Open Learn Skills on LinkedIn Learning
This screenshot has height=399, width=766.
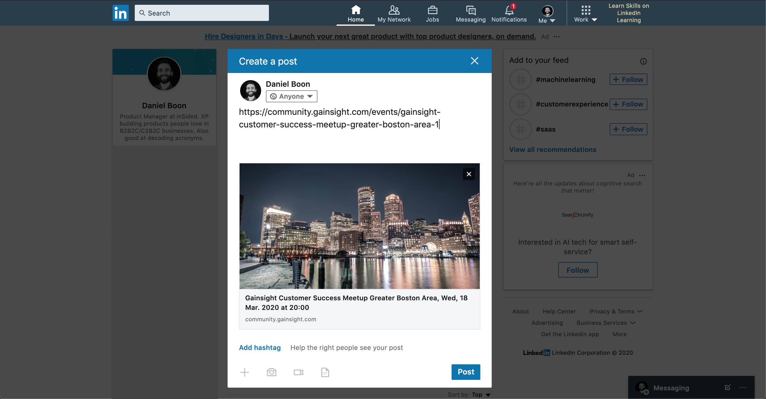(x=629, y=13)
